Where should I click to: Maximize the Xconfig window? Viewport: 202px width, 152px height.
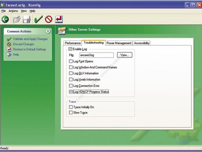[194, 5]
